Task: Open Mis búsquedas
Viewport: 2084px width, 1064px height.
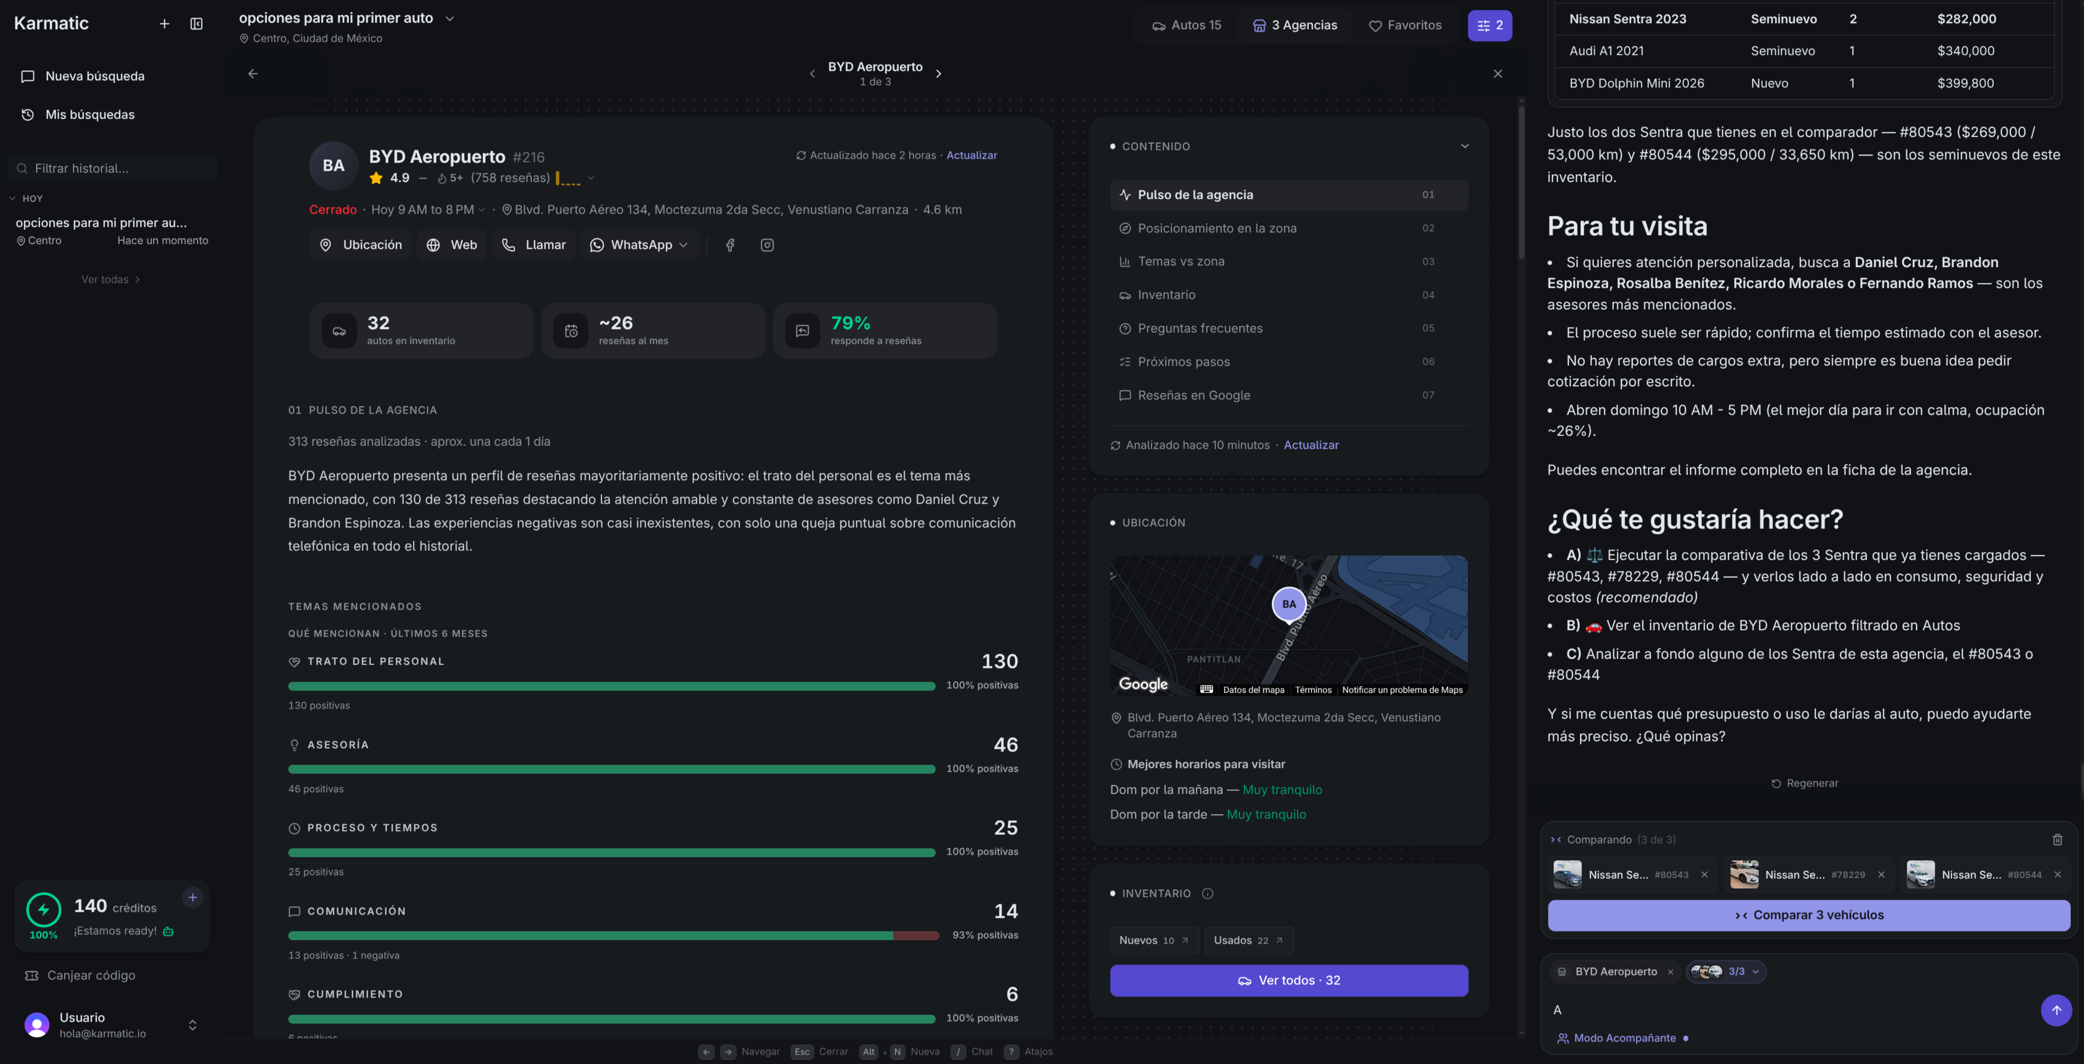Action: tap(112, 115)
